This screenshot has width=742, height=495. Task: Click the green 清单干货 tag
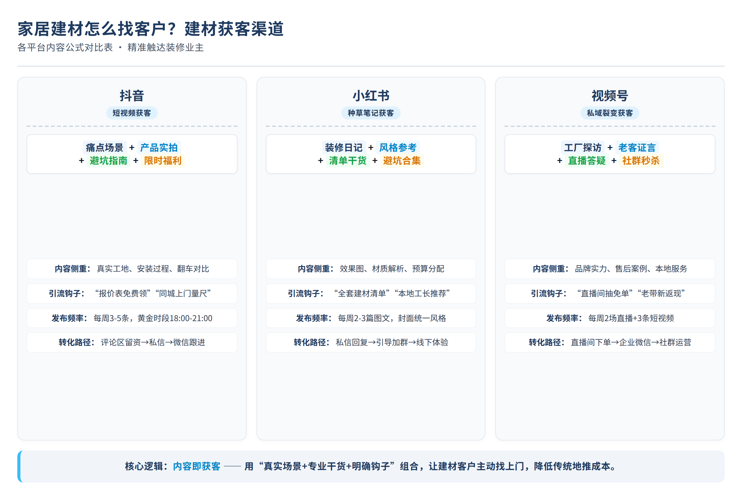click(348, 161)
